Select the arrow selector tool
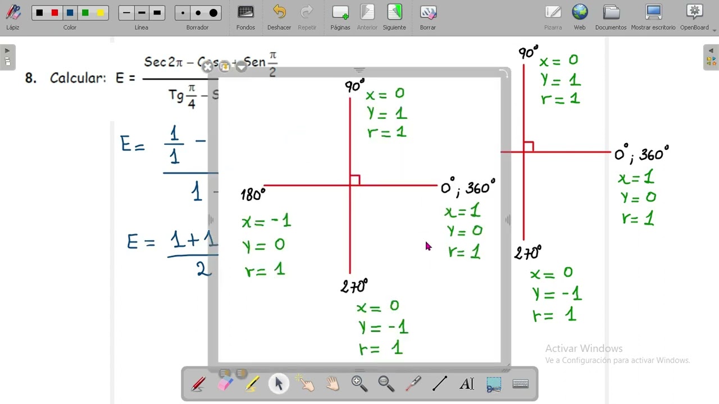 pyautogui.click(x=279, y=384)
